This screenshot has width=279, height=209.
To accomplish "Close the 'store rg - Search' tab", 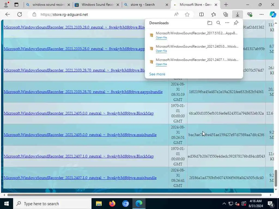I will 167,5.
